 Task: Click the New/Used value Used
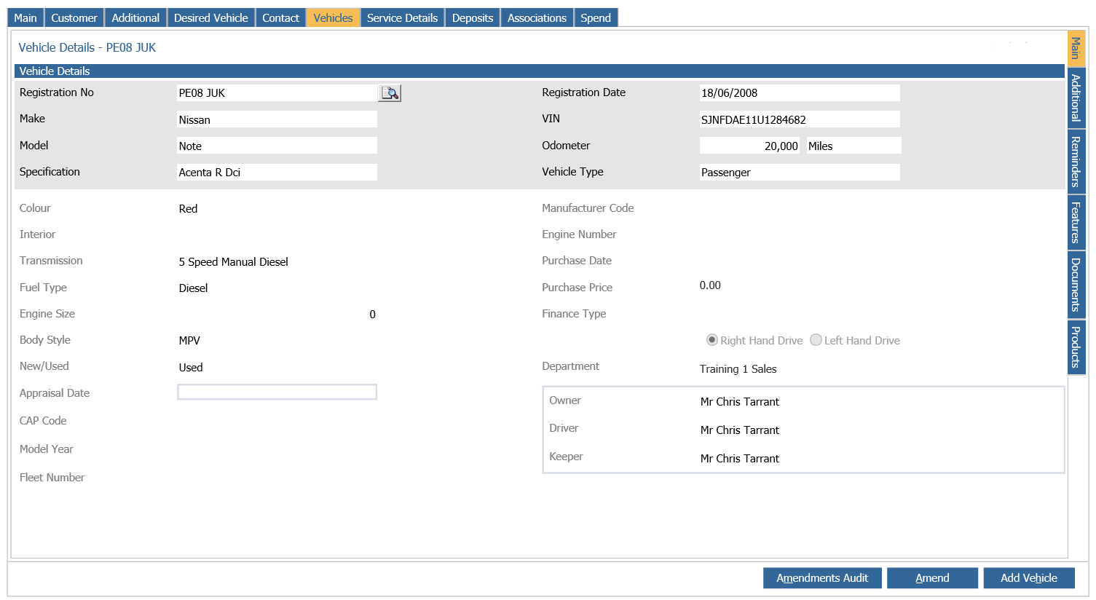[x=191, y=368]
